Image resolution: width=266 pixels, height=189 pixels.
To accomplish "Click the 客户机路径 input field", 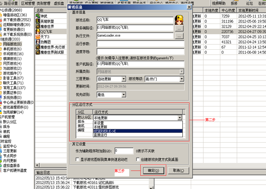I will (x=140, y=64).
